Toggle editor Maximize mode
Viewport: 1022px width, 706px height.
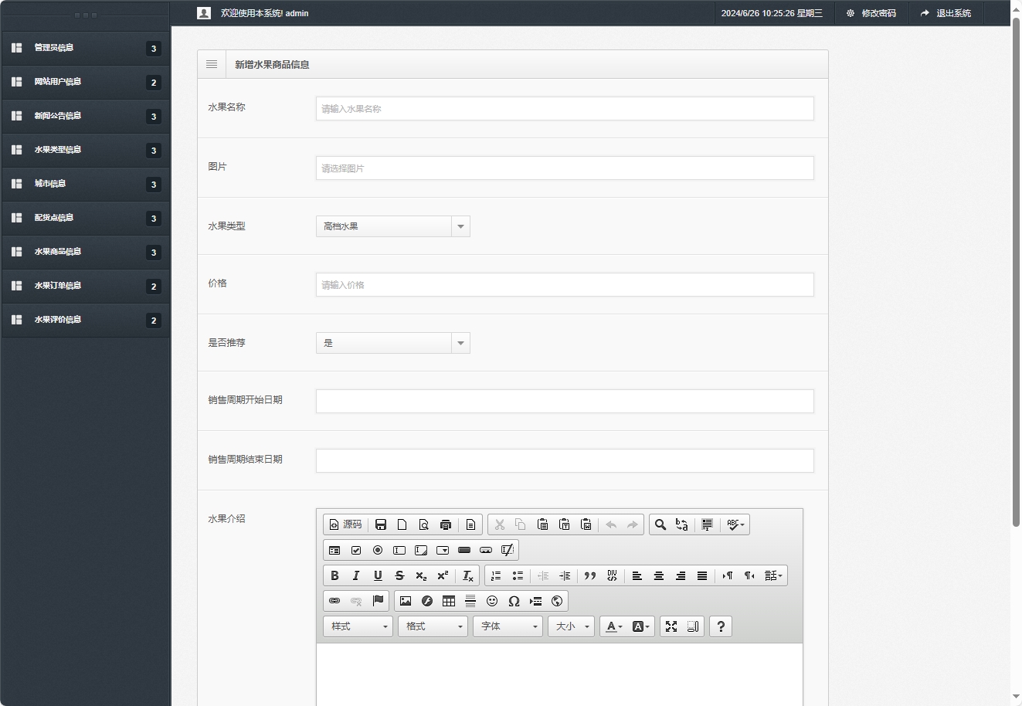(671, 626)
